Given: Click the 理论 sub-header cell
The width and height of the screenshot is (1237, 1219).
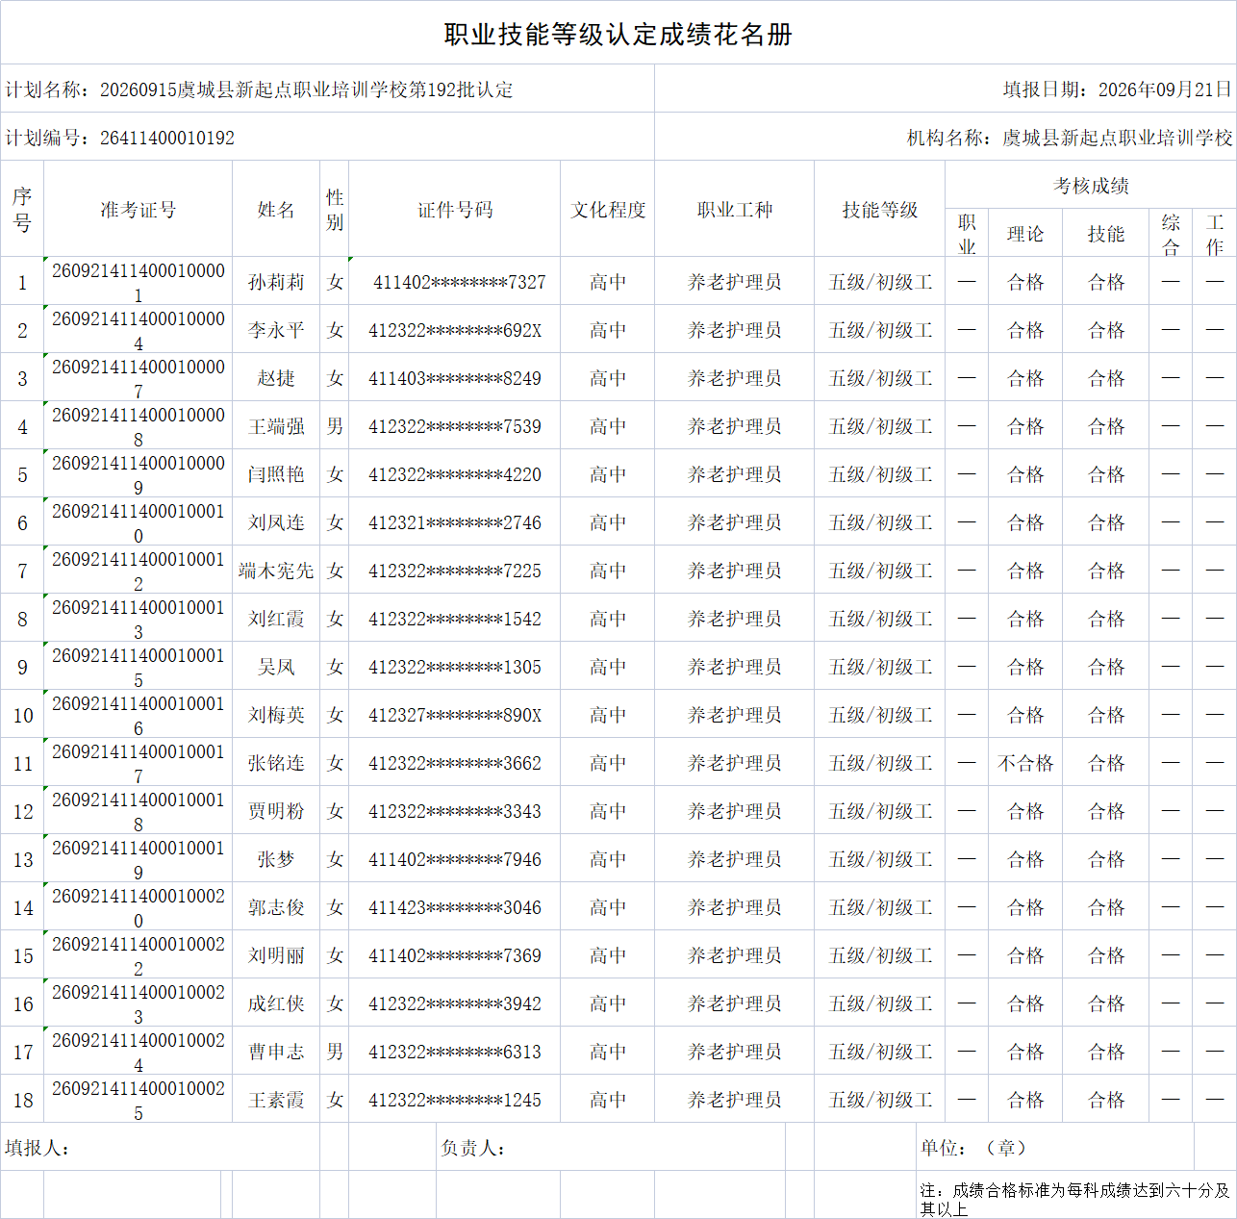Looking at the screenshot, I should [x=1025, y=234].
